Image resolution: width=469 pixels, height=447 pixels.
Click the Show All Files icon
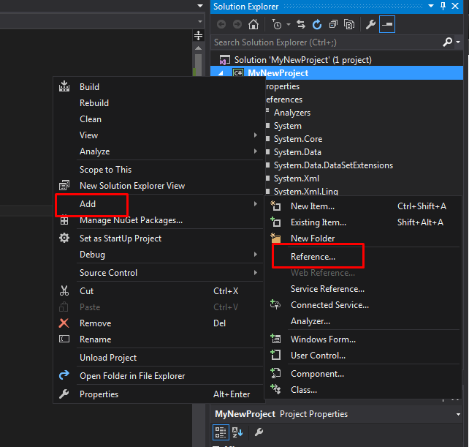[x=349, y=24]
